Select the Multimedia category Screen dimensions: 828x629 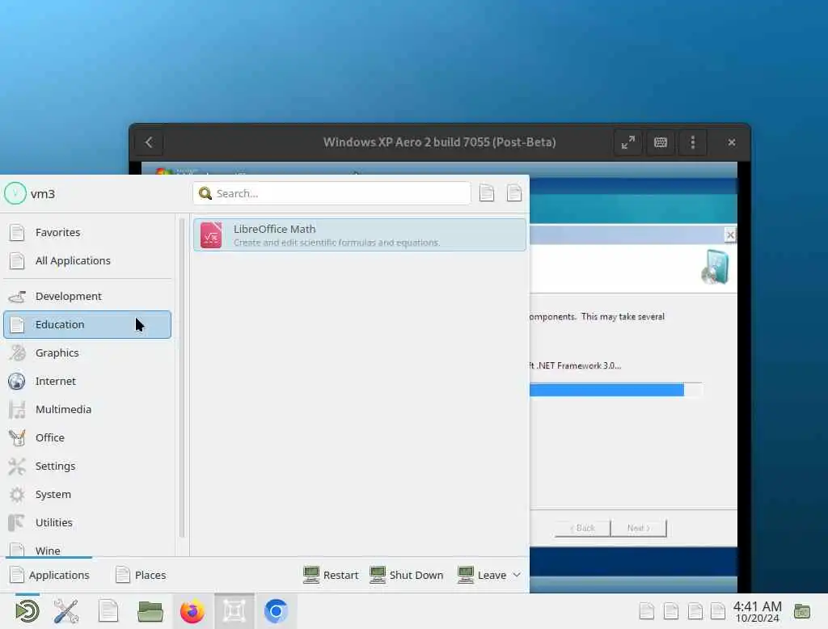(87, 409)
